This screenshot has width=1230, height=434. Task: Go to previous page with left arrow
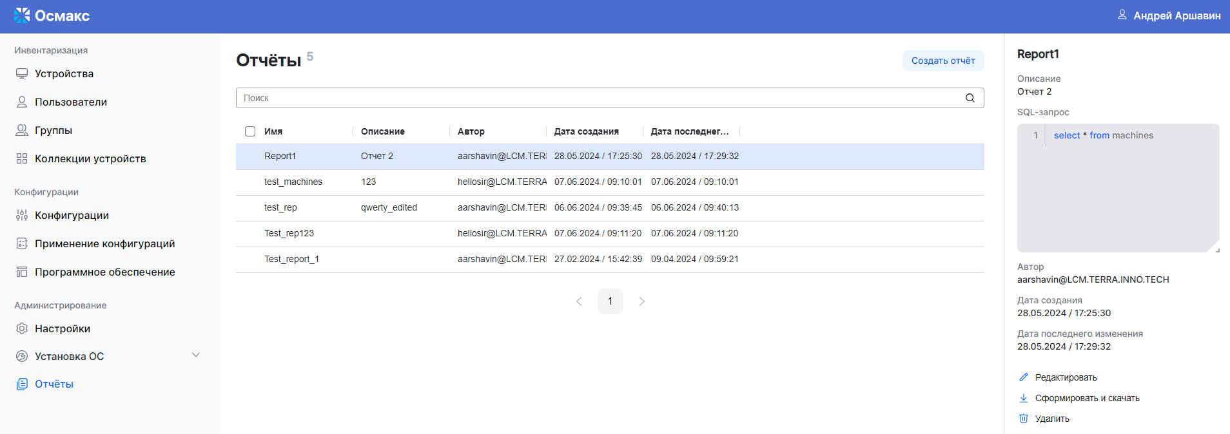(x=579, y=301)
